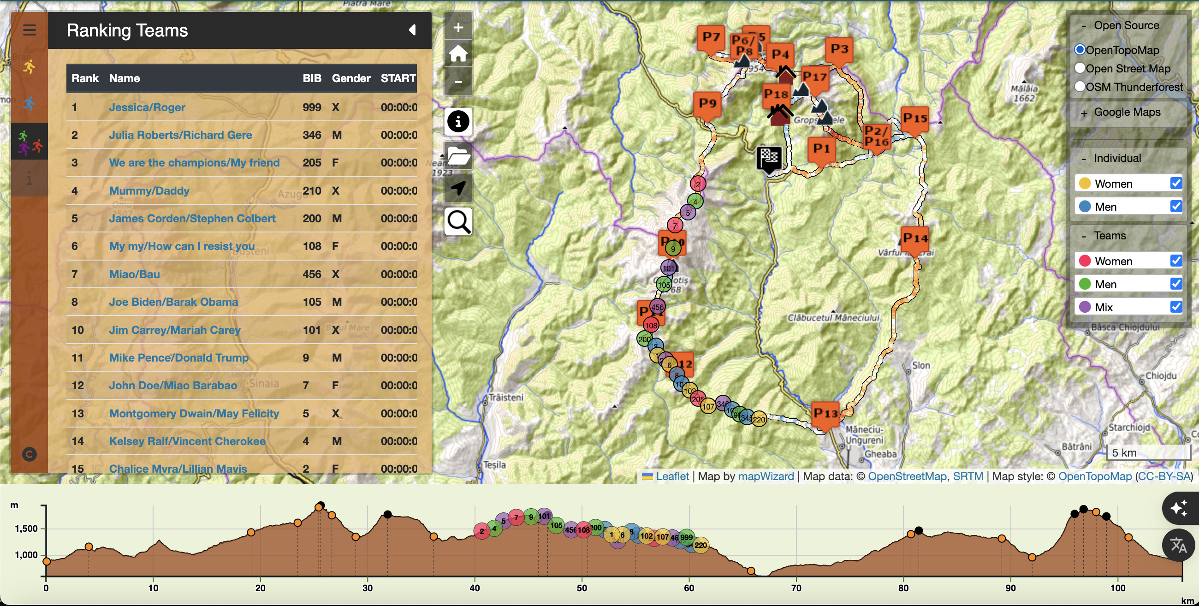Click checkpoint marker P14
This screenshot has width=1199, height=606.
tap(915, 240)
